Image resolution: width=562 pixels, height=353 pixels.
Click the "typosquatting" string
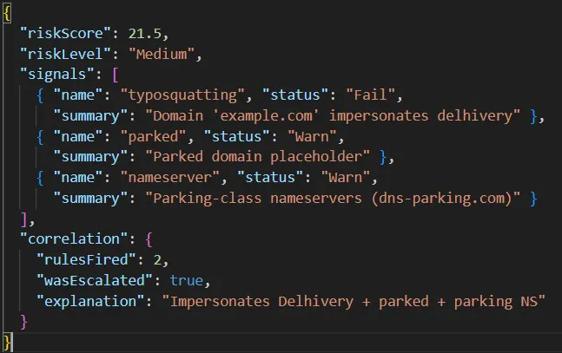(182, 95)
